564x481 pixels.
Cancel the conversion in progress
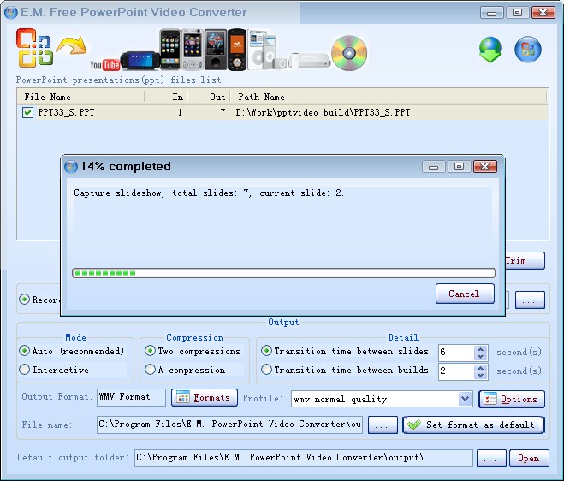click(465, 294)
